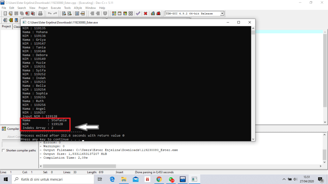Click the red X stop execution icon
This screenshot has width=328, height=184.
click(146, 13)
